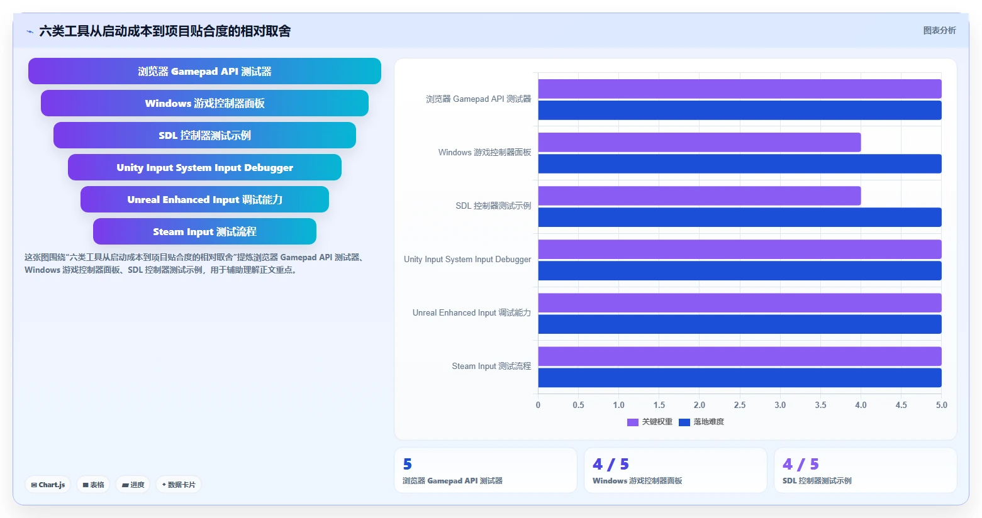
Task: Open the Windows 游戏控制器面板 data card
Action: (676, 470)
